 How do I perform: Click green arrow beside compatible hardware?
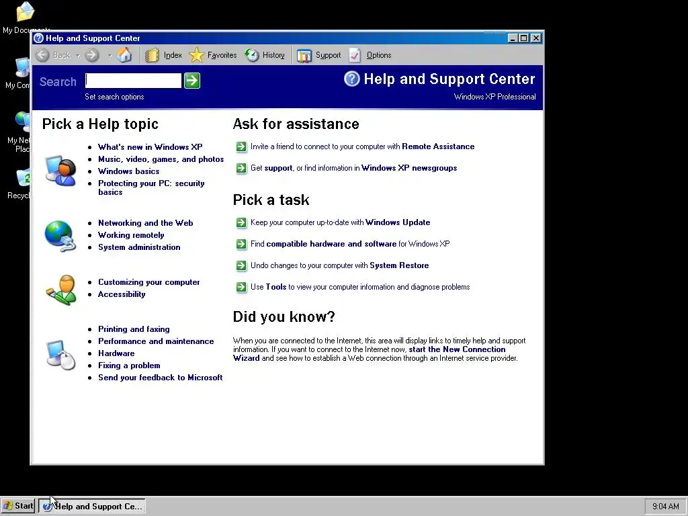[x=241, y=244]
